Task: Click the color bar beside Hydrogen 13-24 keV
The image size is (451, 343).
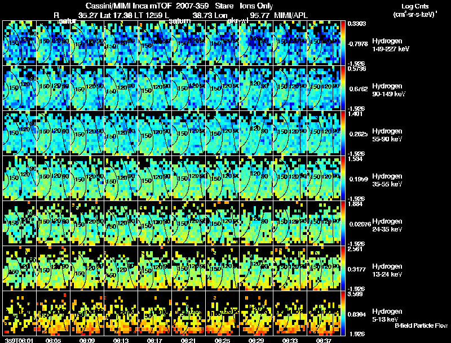Action: (x=343, y=269)
